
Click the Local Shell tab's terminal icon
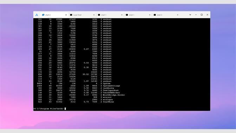pyautogui.click(x=71, y=15)
